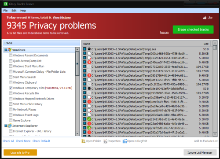The height and width of the screenshot is (159, 220).
Task: Check the Windows Clipboard option
Action: (x=11, y=82)
